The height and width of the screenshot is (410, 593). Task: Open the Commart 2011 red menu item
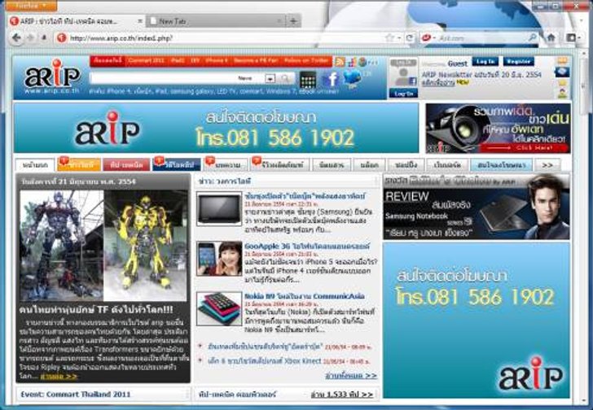tap(146, 60)
